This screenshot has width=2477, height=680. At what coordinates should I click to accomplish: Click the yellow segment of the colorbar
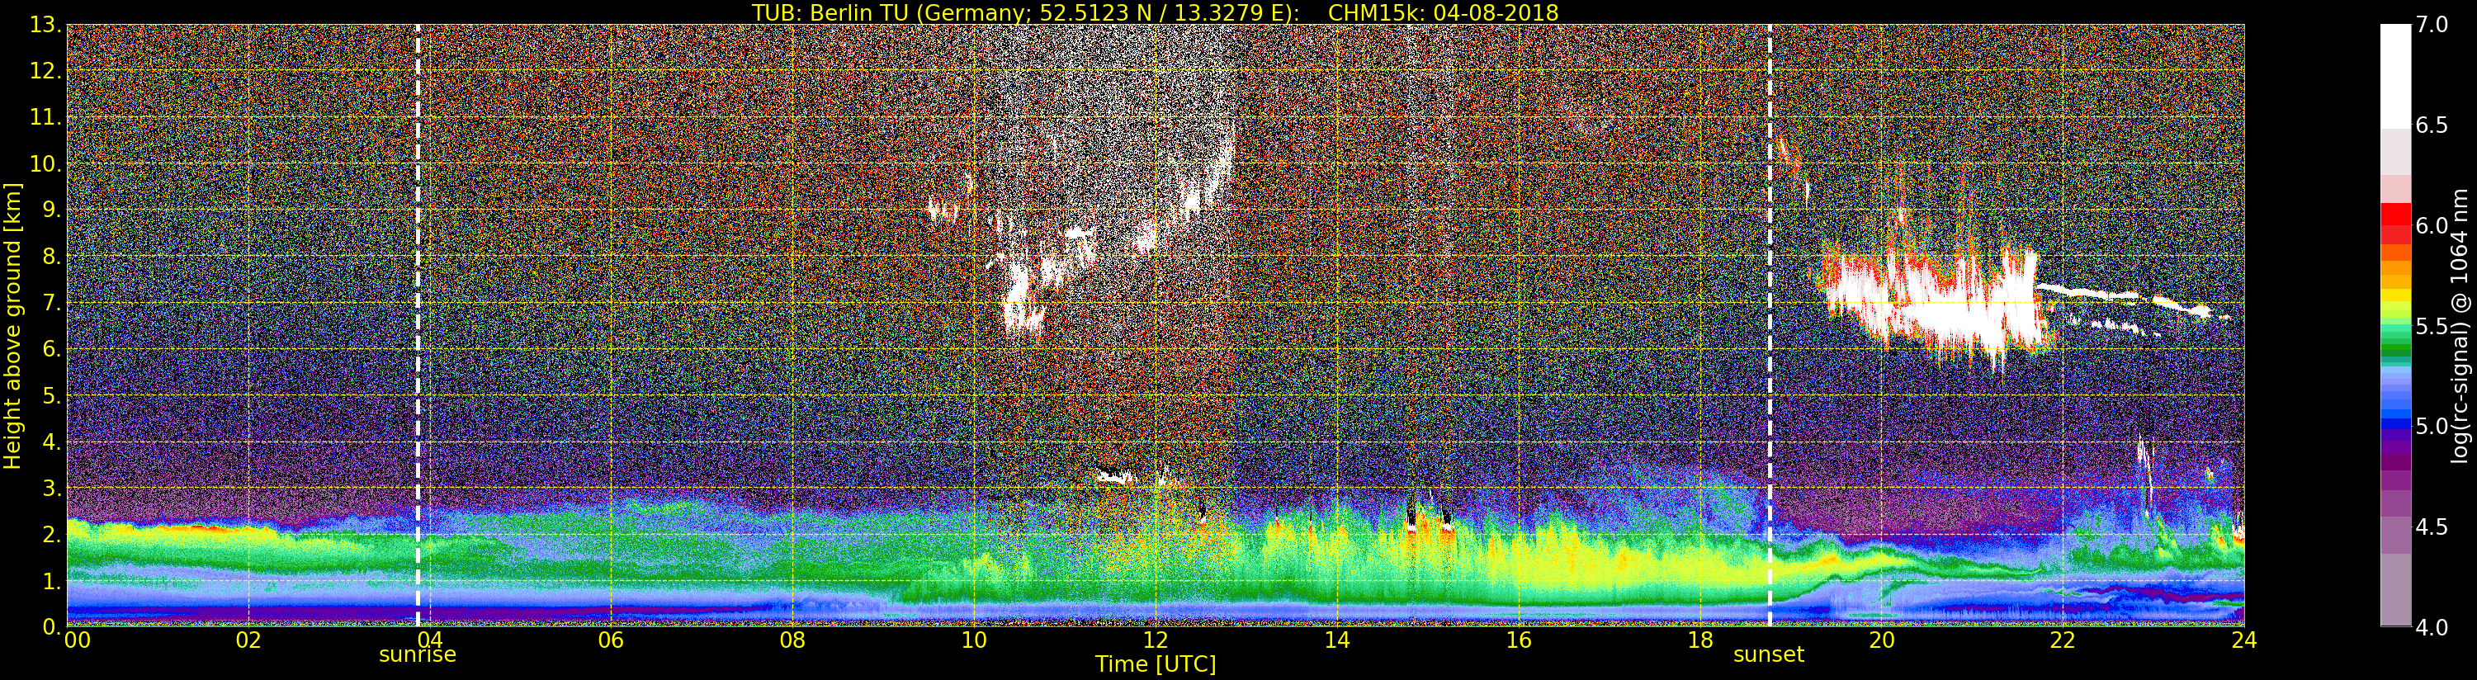tap(2395, 295)
